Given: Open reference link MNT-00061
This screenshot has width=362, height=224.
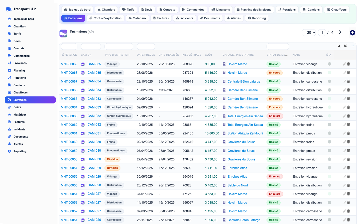Looking at the screenshot, I should tap(69, 133).
